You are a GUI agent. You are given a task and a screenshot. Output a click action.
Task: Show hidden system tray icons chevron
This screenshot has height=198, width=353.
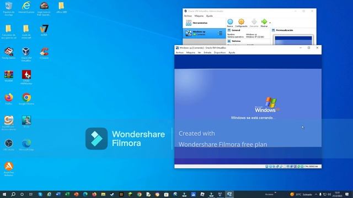316,194
